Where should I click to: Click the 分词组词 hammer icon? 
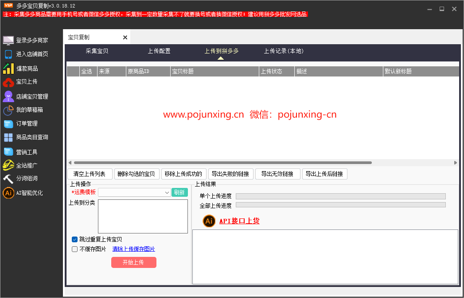(x=8, y=179)
